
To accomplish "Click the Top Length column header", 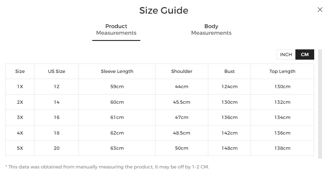I will [x=282, y=71].
